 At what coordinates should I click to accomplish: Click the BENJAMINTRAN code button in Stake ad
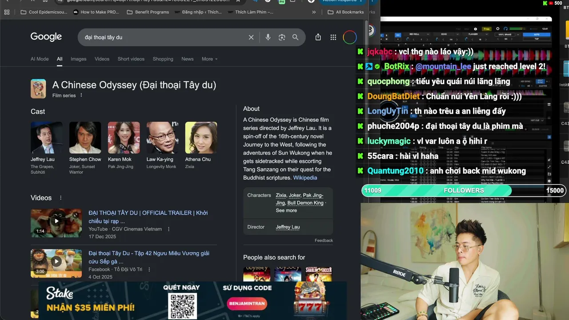point(247,304)
